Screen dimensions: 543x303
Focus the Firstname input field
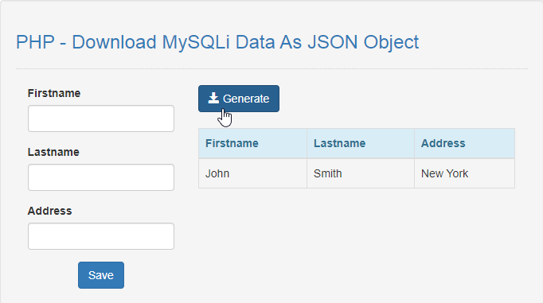click(101, 118)
